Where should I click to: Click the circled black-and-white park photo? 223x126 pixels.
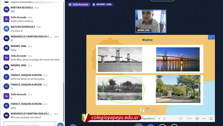pos(120,88)
